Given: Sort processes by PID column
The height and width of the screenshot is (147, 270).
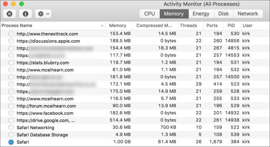Looking at the screenshot, I should pos(231,26).
